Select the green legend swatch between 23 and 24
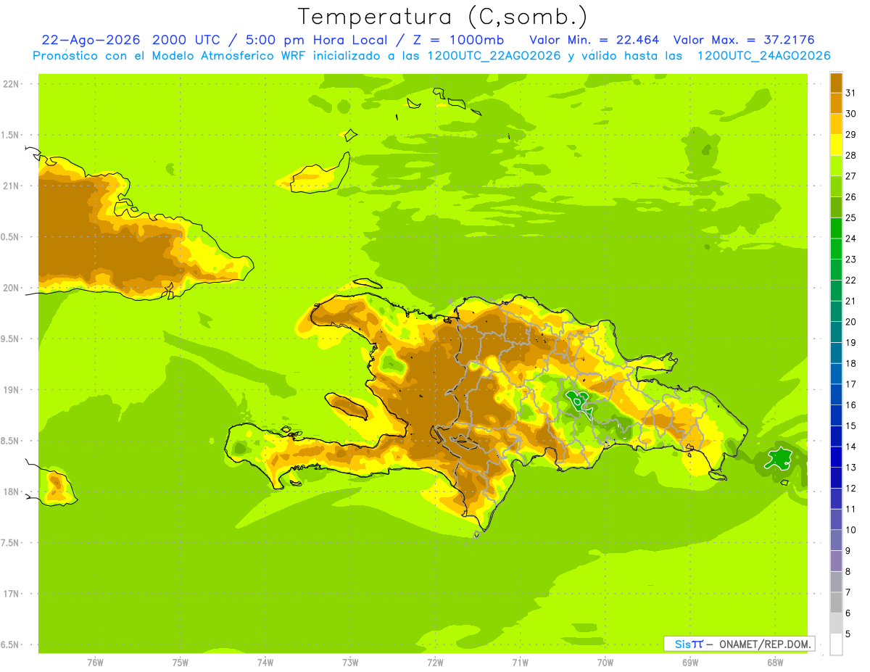 (836, 249)
